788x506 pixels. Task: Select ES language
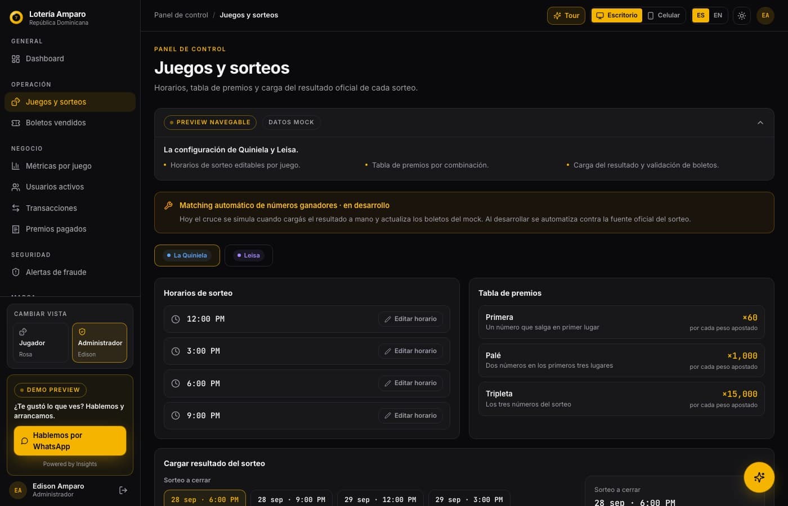701,16
